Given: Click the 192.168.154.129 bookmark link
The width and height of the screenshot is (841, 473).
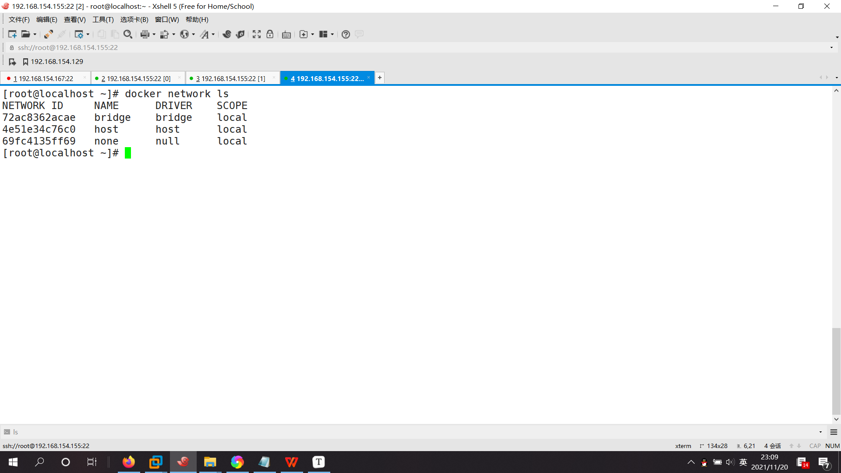Looking at the screenshot, I should coord(57,62).
